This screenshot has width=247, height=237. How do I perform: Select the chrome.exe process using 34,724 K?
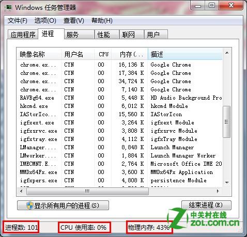[x=119, y=81]
